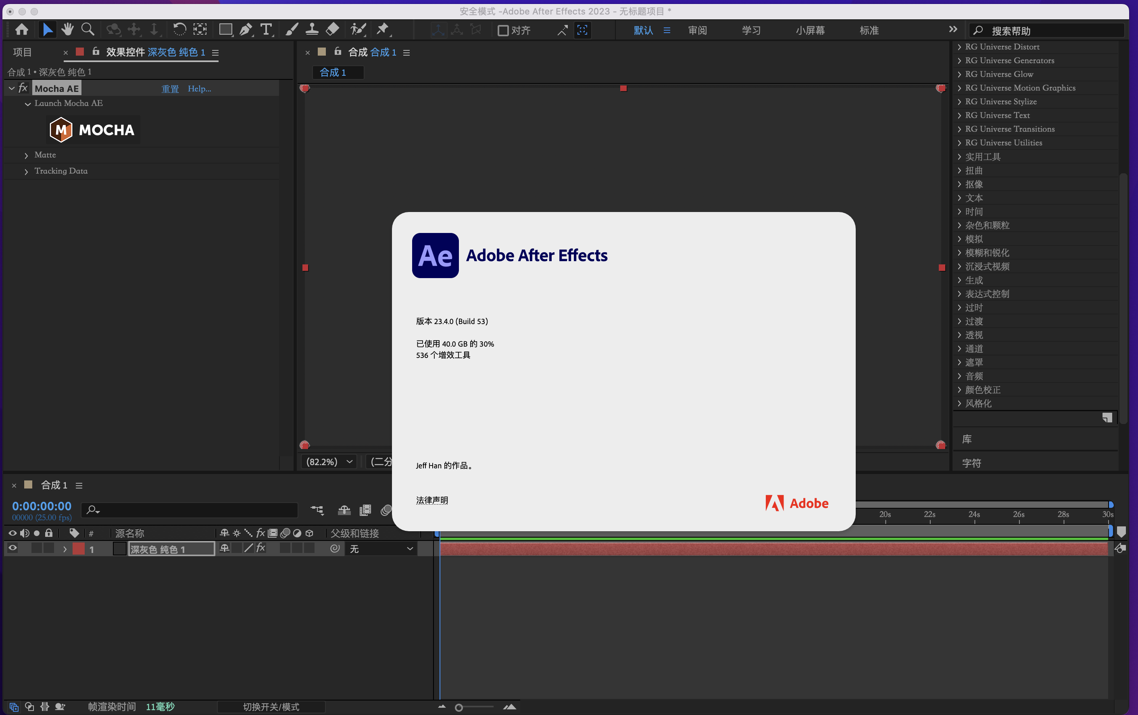
Task: Open the 法律声明 legal notice link
Action: [431, 500]
